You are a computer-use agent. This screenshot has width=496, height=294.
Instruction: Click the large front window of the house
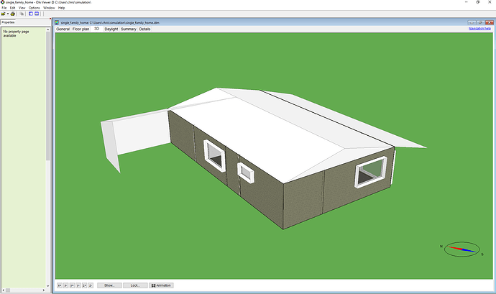(371, 172)
